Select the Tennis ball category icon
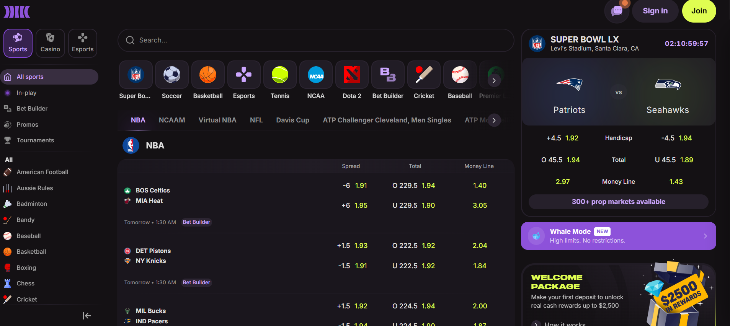 (x=280, y=75)
